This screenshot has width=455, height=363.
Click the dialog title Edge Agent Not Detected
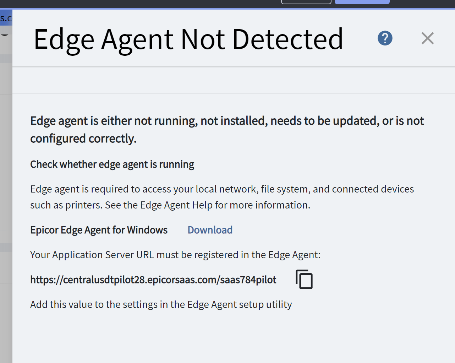188,39
